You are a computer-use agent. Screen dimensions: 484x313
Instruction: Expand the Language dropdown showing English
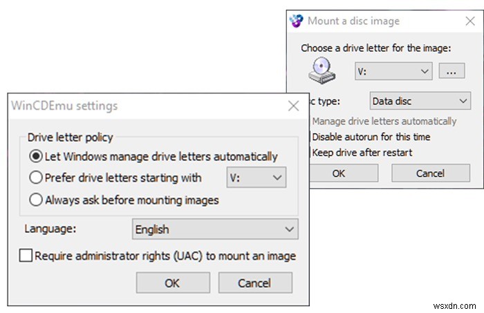215,229
